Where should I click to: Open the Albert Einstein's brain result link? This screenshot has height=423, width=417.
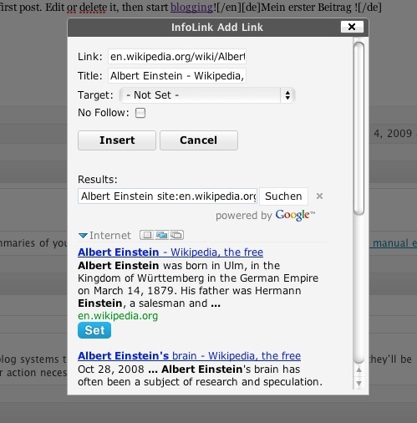[x=190, y=356]
